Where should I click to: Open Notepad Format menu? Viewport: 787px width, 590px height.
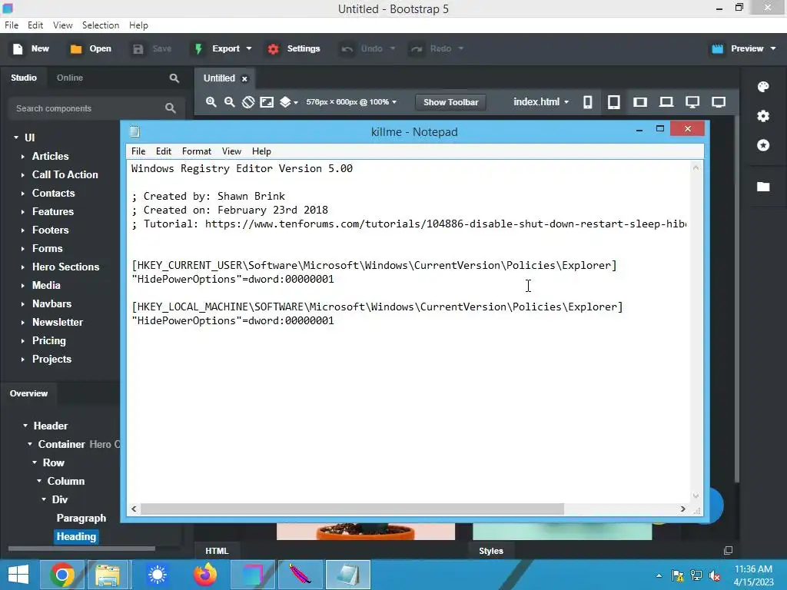tap(196, 151)
